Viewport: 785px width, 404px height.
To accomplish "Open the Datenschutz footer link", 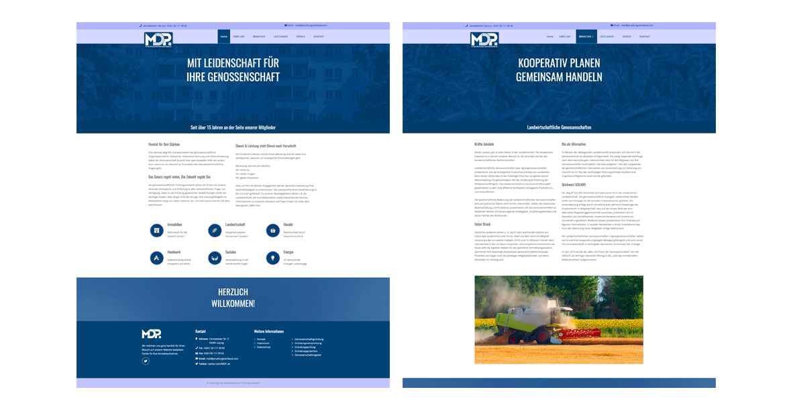I will coord(264,347).
